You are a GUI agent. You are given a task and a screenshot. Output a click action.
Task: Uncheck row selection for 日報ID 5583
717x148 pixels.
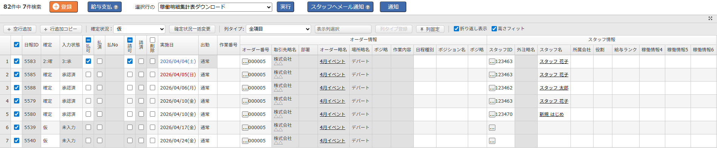click(x=17, y=61)
